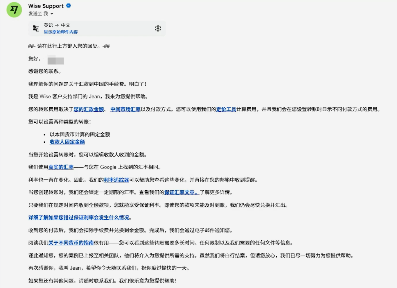Open the 保证汇率文章 link

(182, 192)
